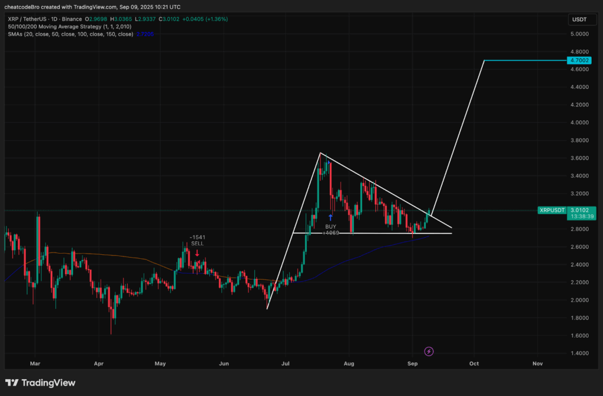
Task: Click the TradingView logo at bottom left
Action: pos(40,382)
